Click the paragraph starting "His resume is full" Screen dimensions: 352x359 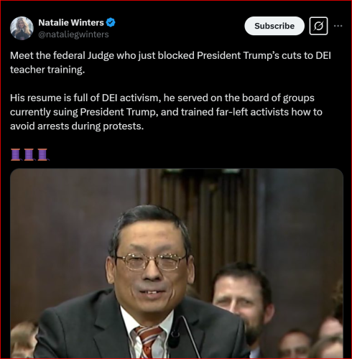(x=166, y=112)
